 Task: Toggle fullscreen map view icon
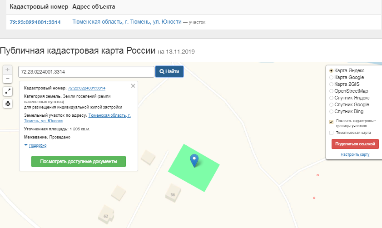tap(8, 91)
